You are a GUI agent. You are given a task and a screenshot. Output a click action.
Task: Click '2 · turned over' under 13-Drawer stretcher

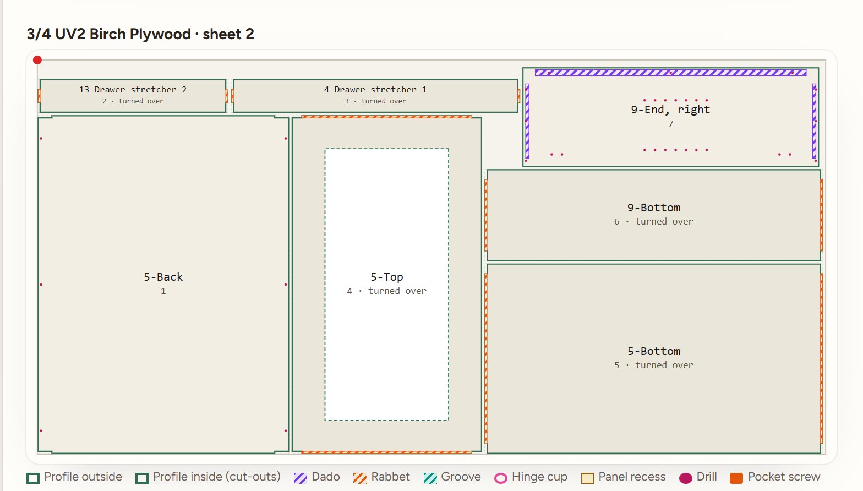[x=133, y=101]
